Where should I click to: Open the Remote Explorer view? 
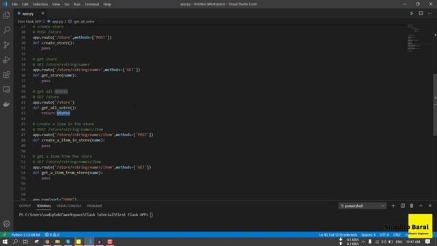6,90
